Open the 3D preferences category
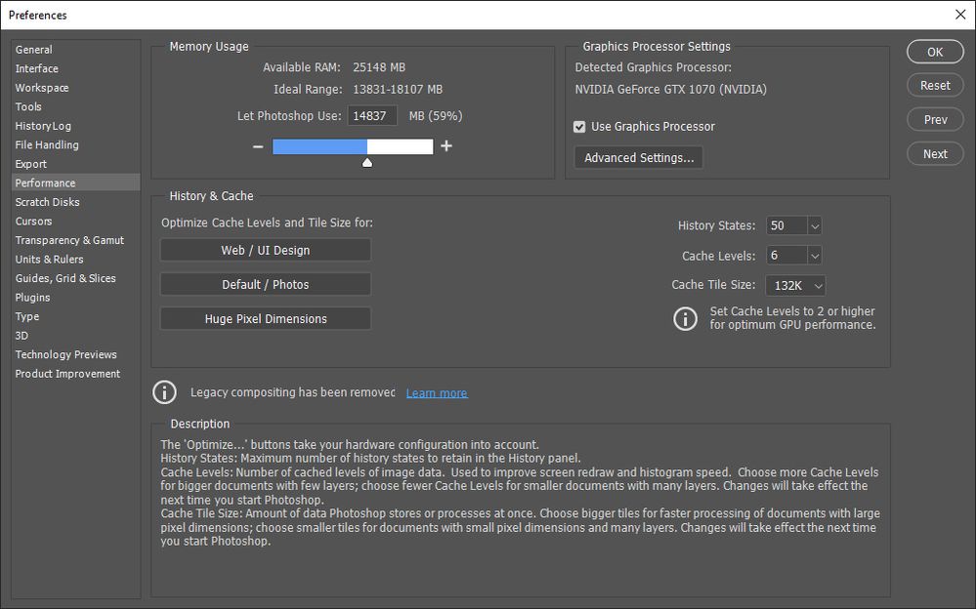The width and height of the screenshot is (976, 609). (75, 336)
